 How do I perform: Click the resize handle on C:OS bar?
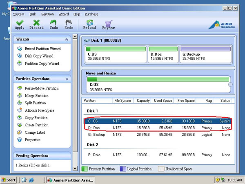(230, 85)
